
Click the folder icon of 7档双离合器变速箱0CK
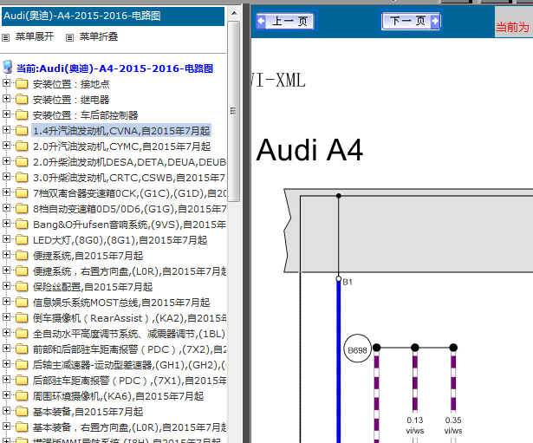click(22, 193)
